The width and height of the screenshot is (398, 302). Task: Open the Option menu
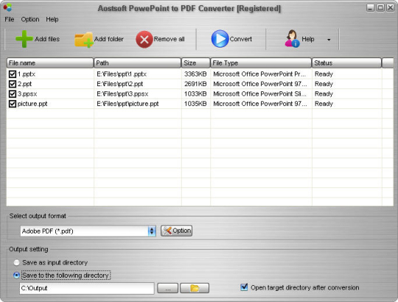tap(30, 19)
